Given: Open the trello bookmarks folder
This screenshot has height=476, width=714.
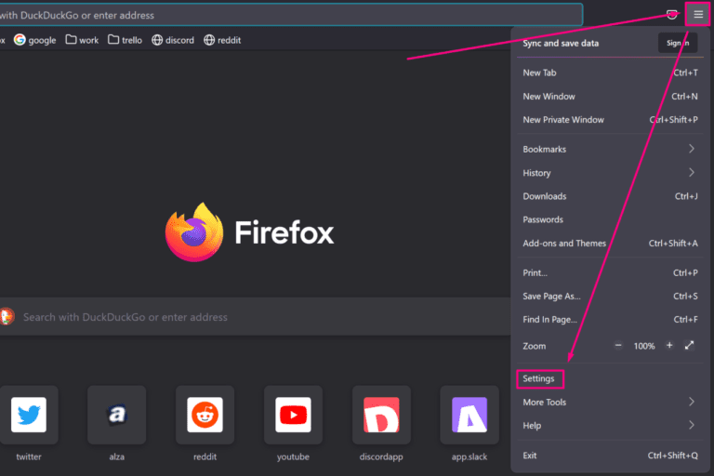Looking at the screenshot, I should point(125,40).
